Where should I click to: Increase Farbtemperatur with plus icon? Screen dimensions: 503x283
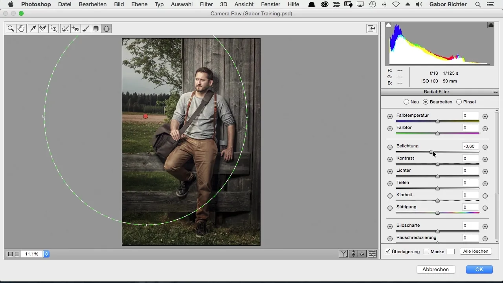[x=485, y=116]
